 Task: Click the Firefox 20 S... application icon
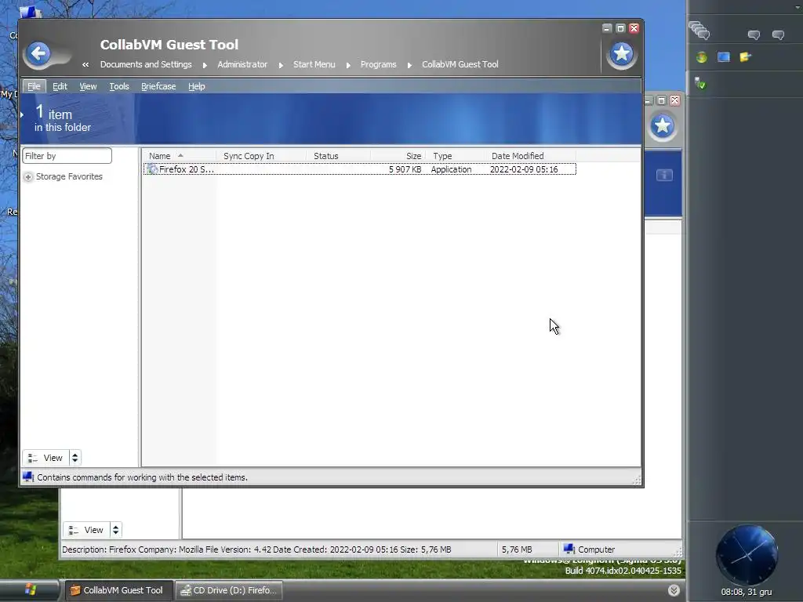point(151,169)
